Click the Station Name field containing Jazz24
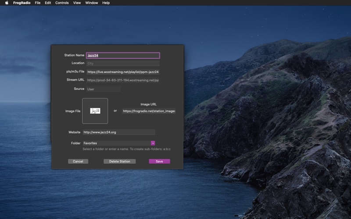This screenshot has height=219, width=351. coord(123,56)
